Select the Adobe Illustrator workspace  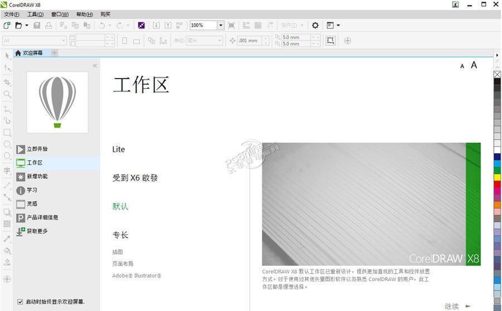137,275
